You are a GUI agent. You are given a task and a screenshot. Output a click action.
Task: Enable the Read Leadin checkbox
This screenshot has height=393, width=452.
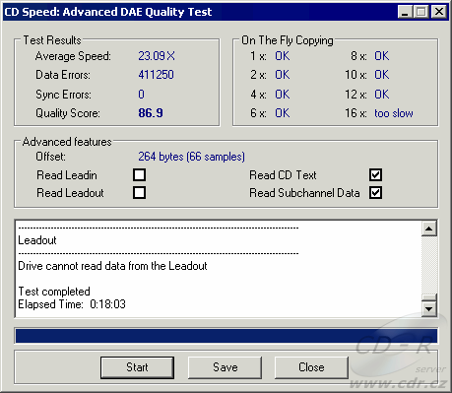[139, 175]
